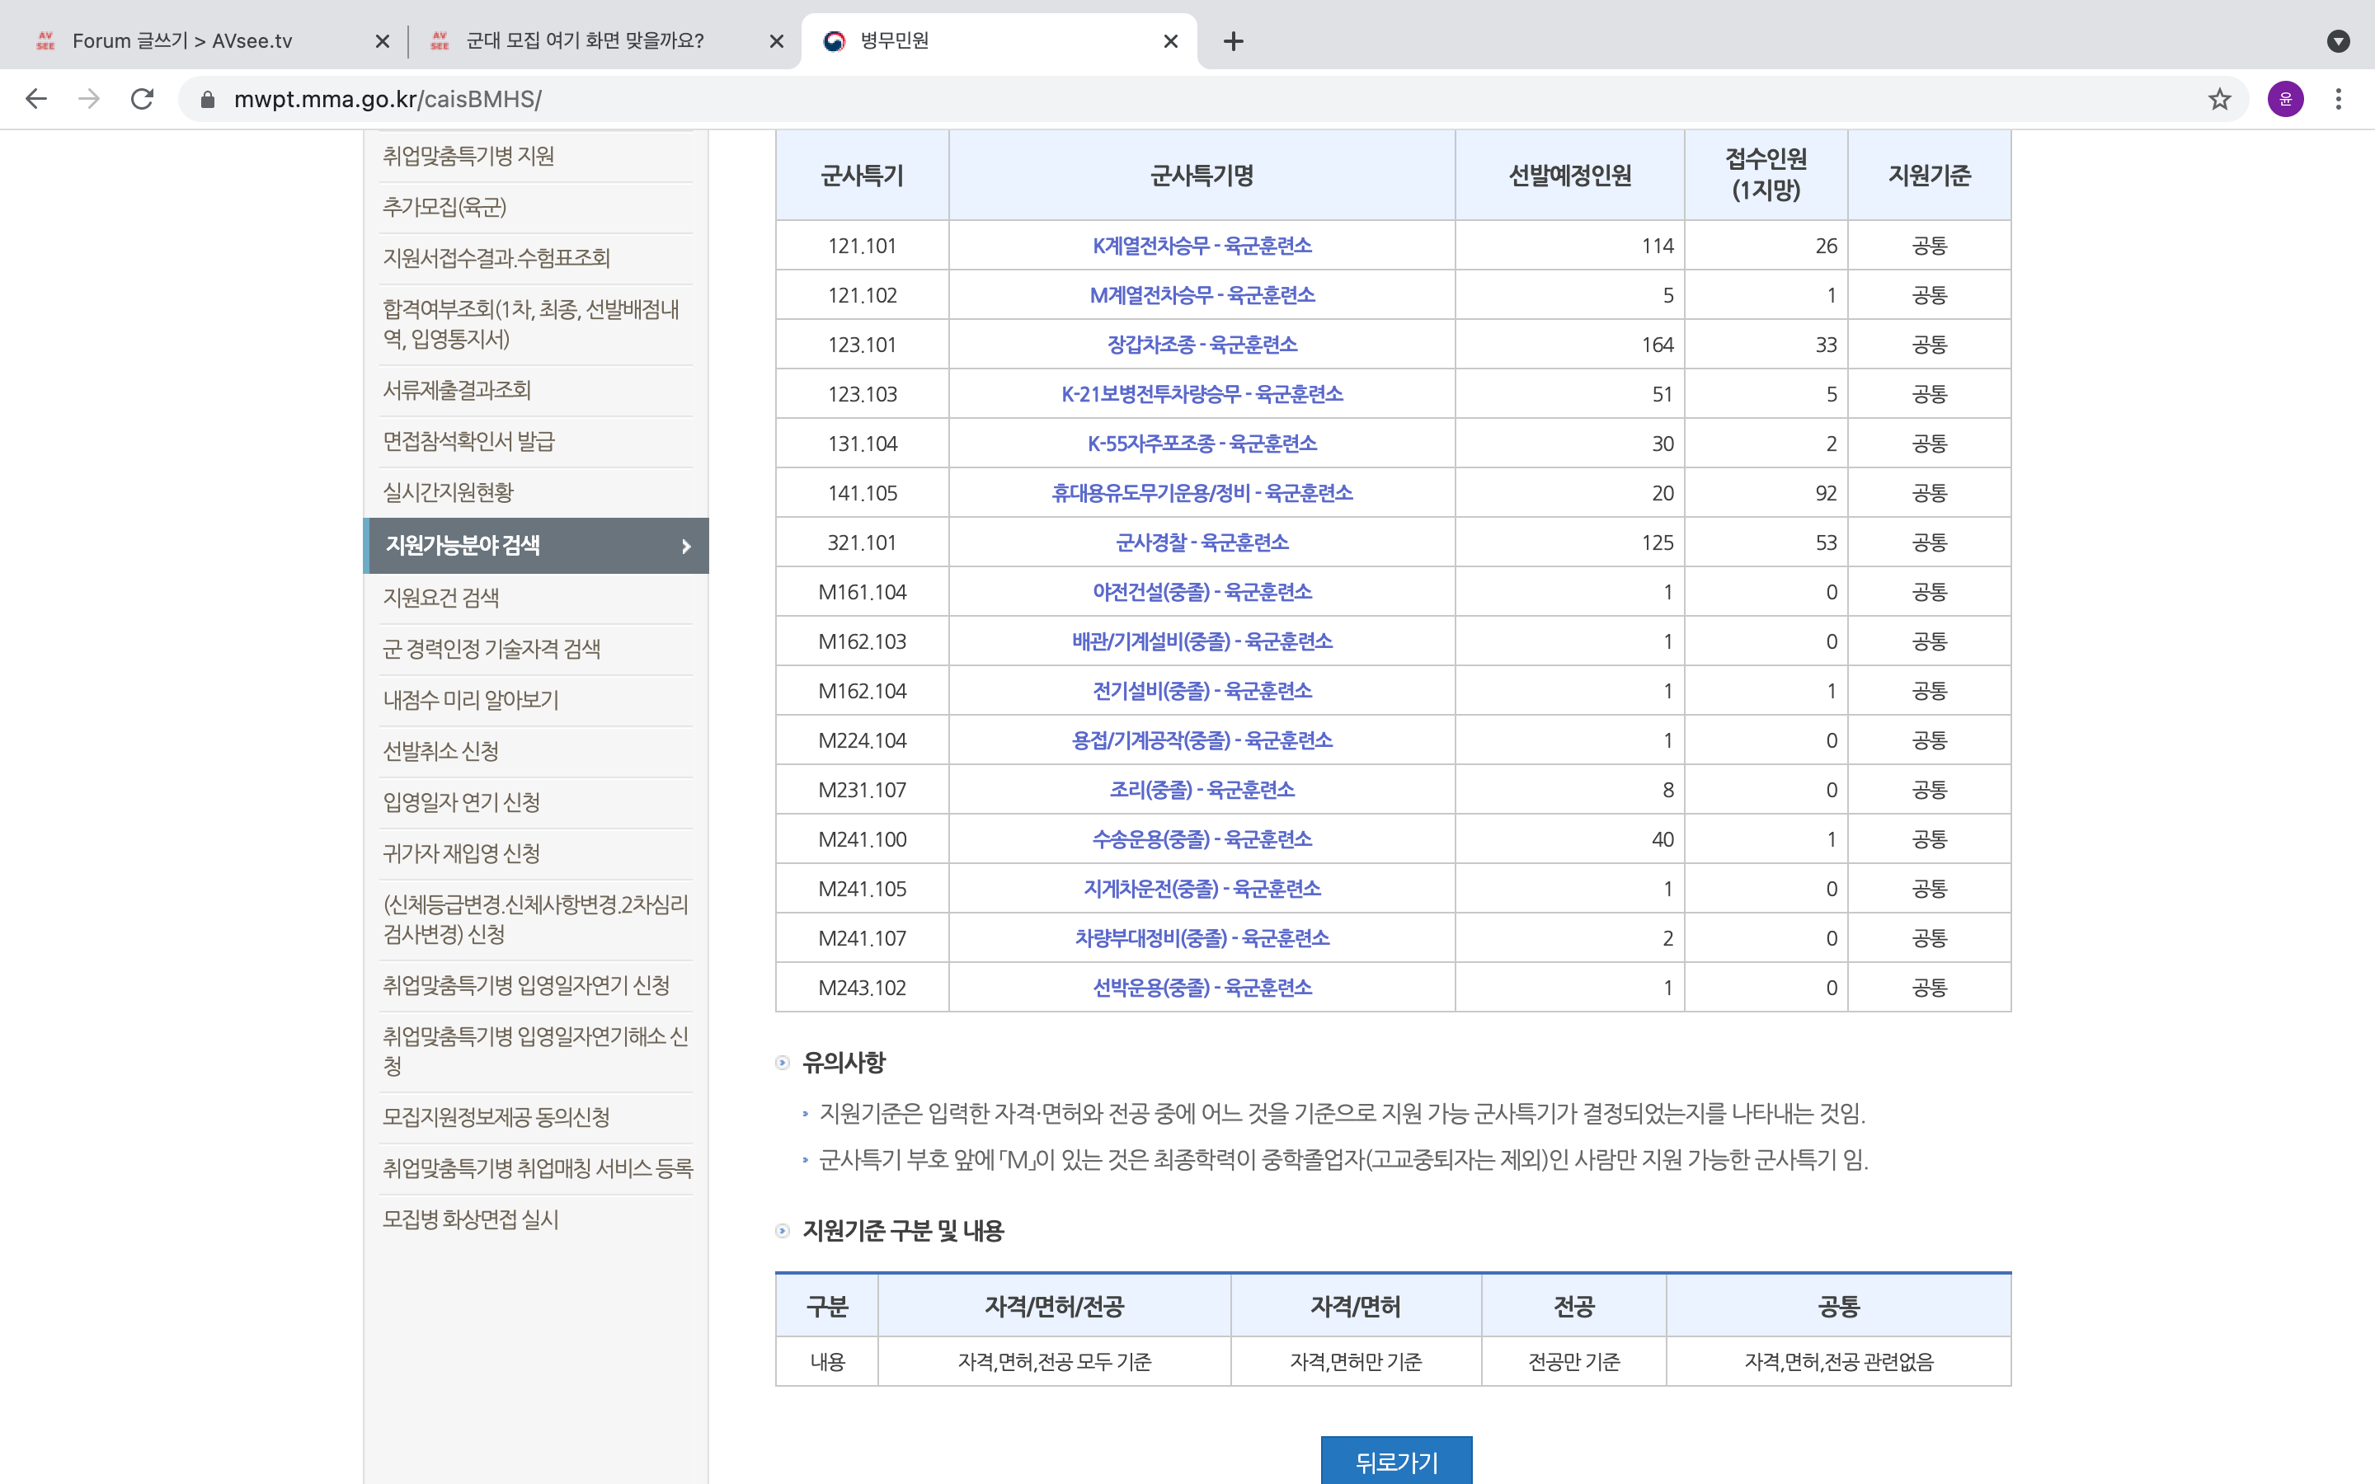The width and height of the screenshot is (2375, 1484).
Task: Open 선박운용(중졸) - 육군훈련소 link
Action: [x=1202, y=988]
